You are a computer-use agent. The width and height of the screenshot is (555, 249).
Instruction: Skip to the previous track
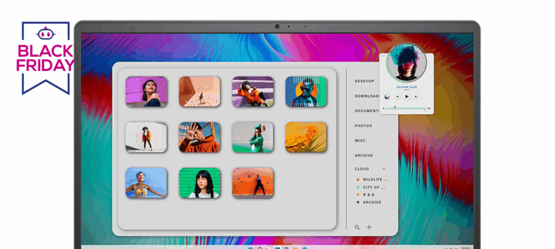pos(397,97)
